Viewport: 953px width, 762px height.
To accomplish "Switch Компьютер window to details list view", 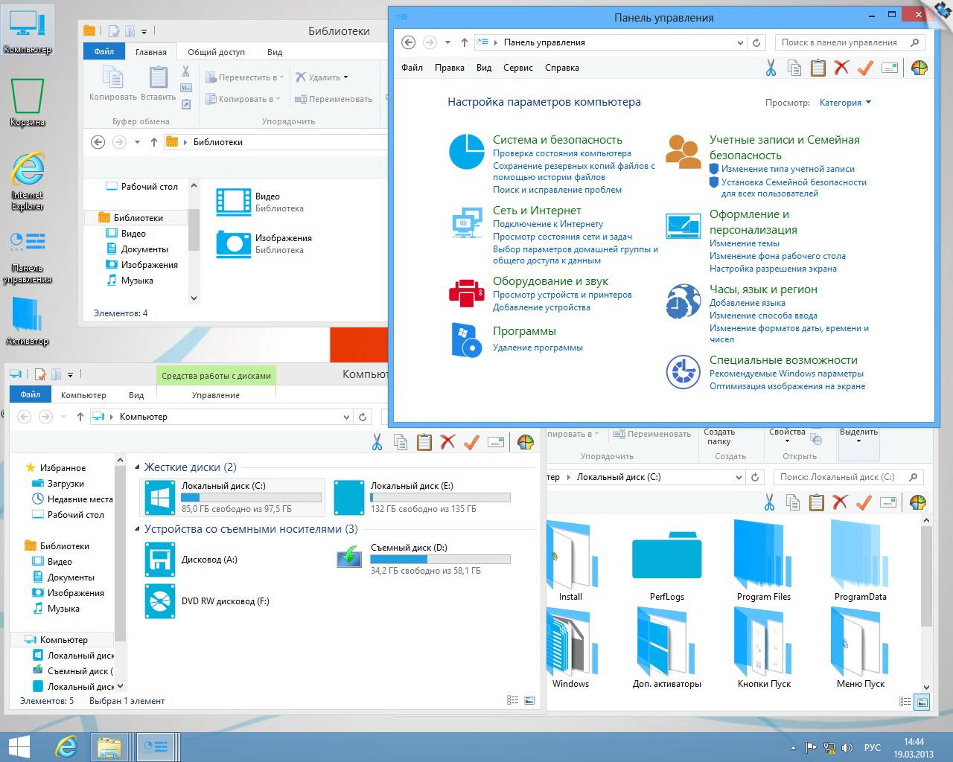I will 512,700.
